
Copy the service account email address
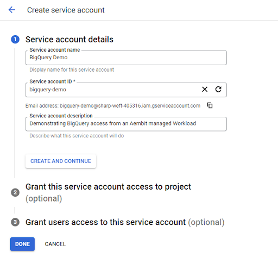point(210,105)
